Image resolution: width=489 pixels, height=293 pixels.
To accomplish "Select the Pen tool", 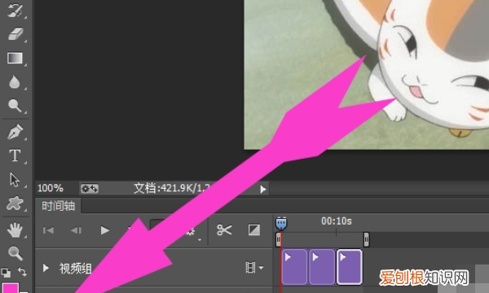I will pos(15,131).
